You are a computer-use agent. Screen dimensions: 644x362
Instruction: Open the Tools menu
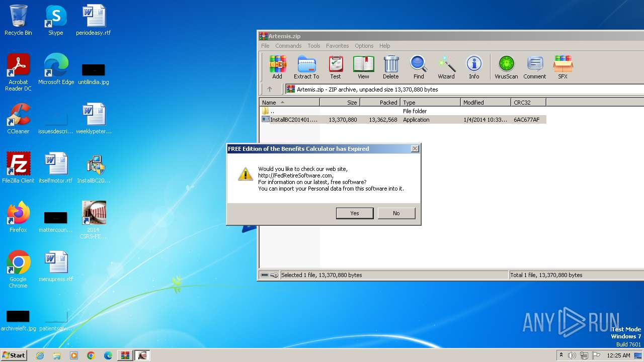pos(314,46)
